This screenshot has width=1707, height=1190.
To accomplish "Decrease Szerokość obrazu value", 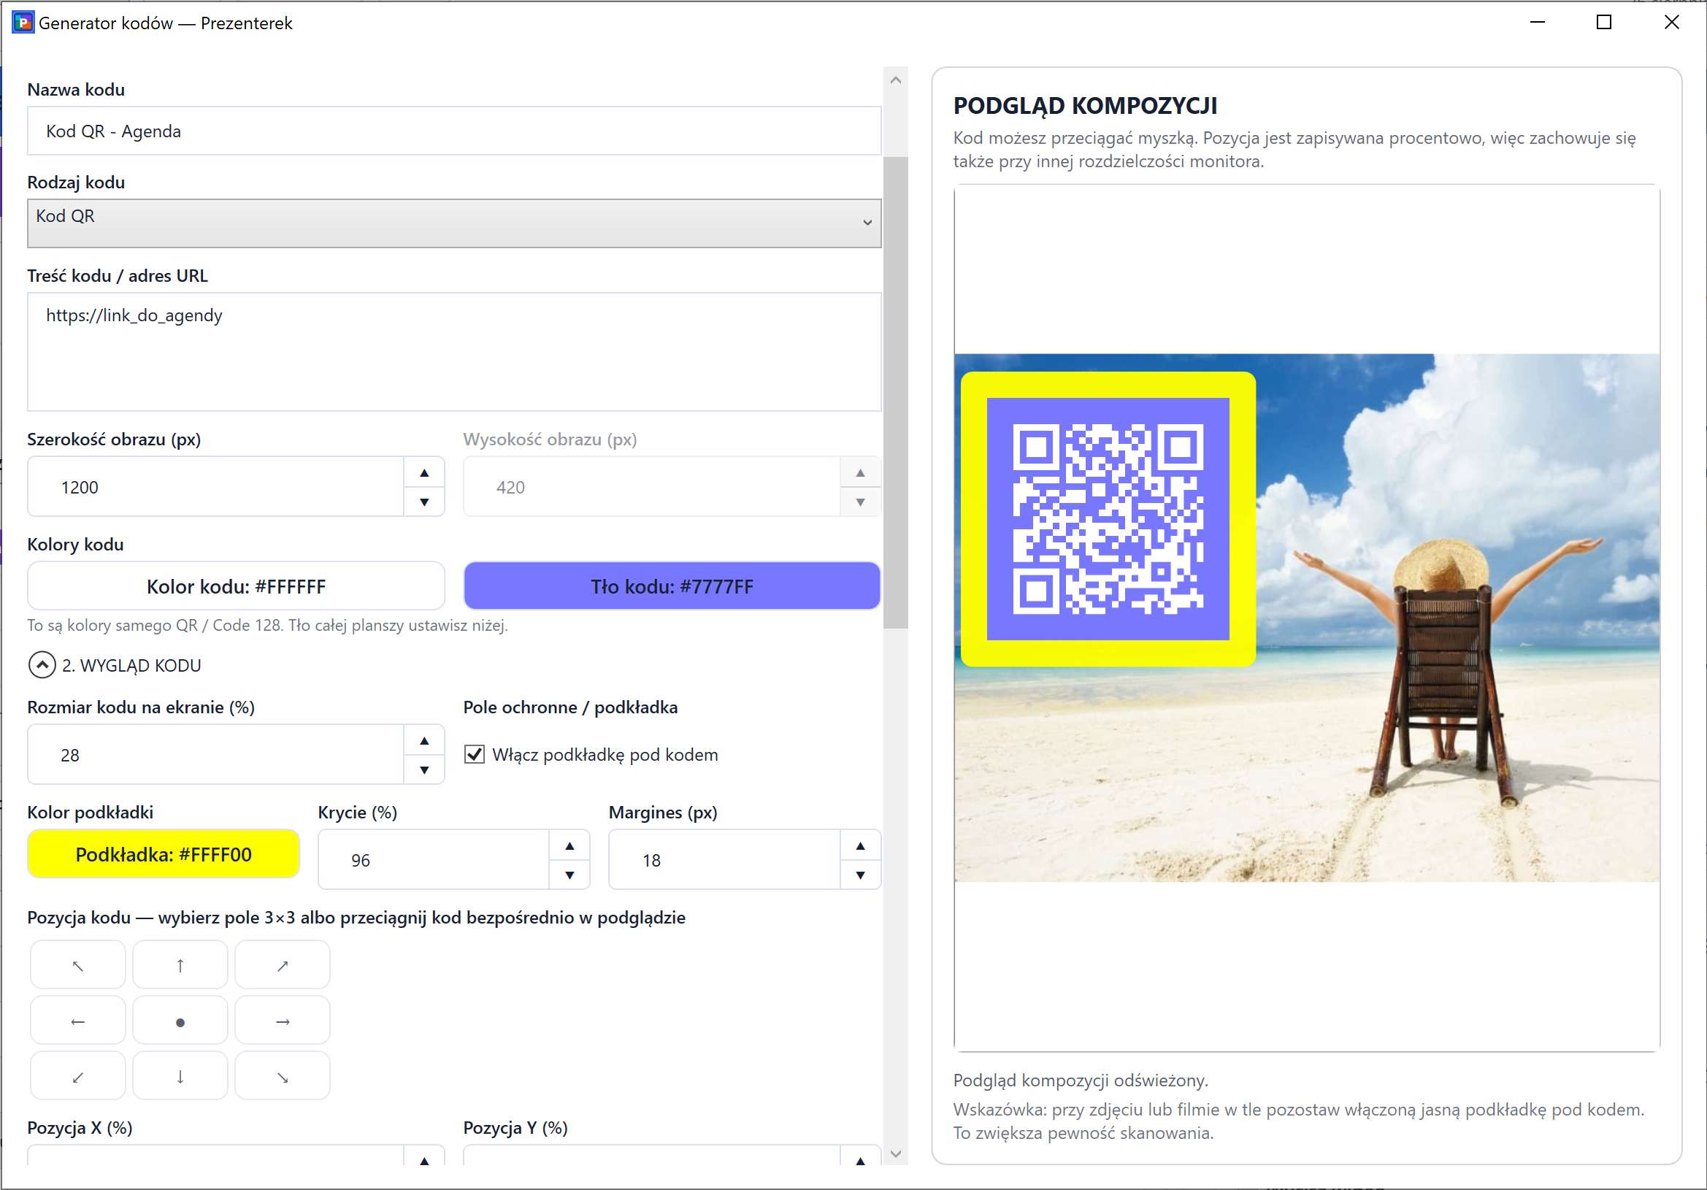I will tap(423, 502).
